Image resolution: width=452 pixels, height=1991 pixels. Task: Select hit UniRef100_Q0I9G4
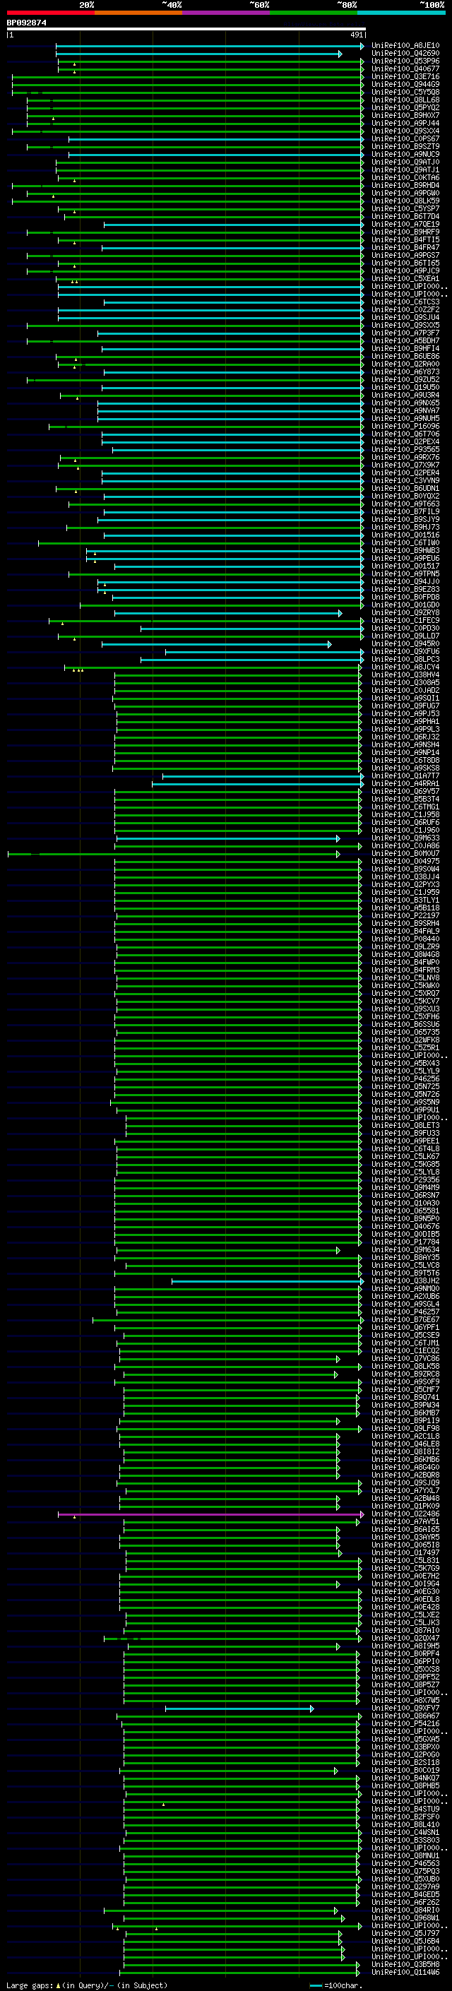point(405,1583)
